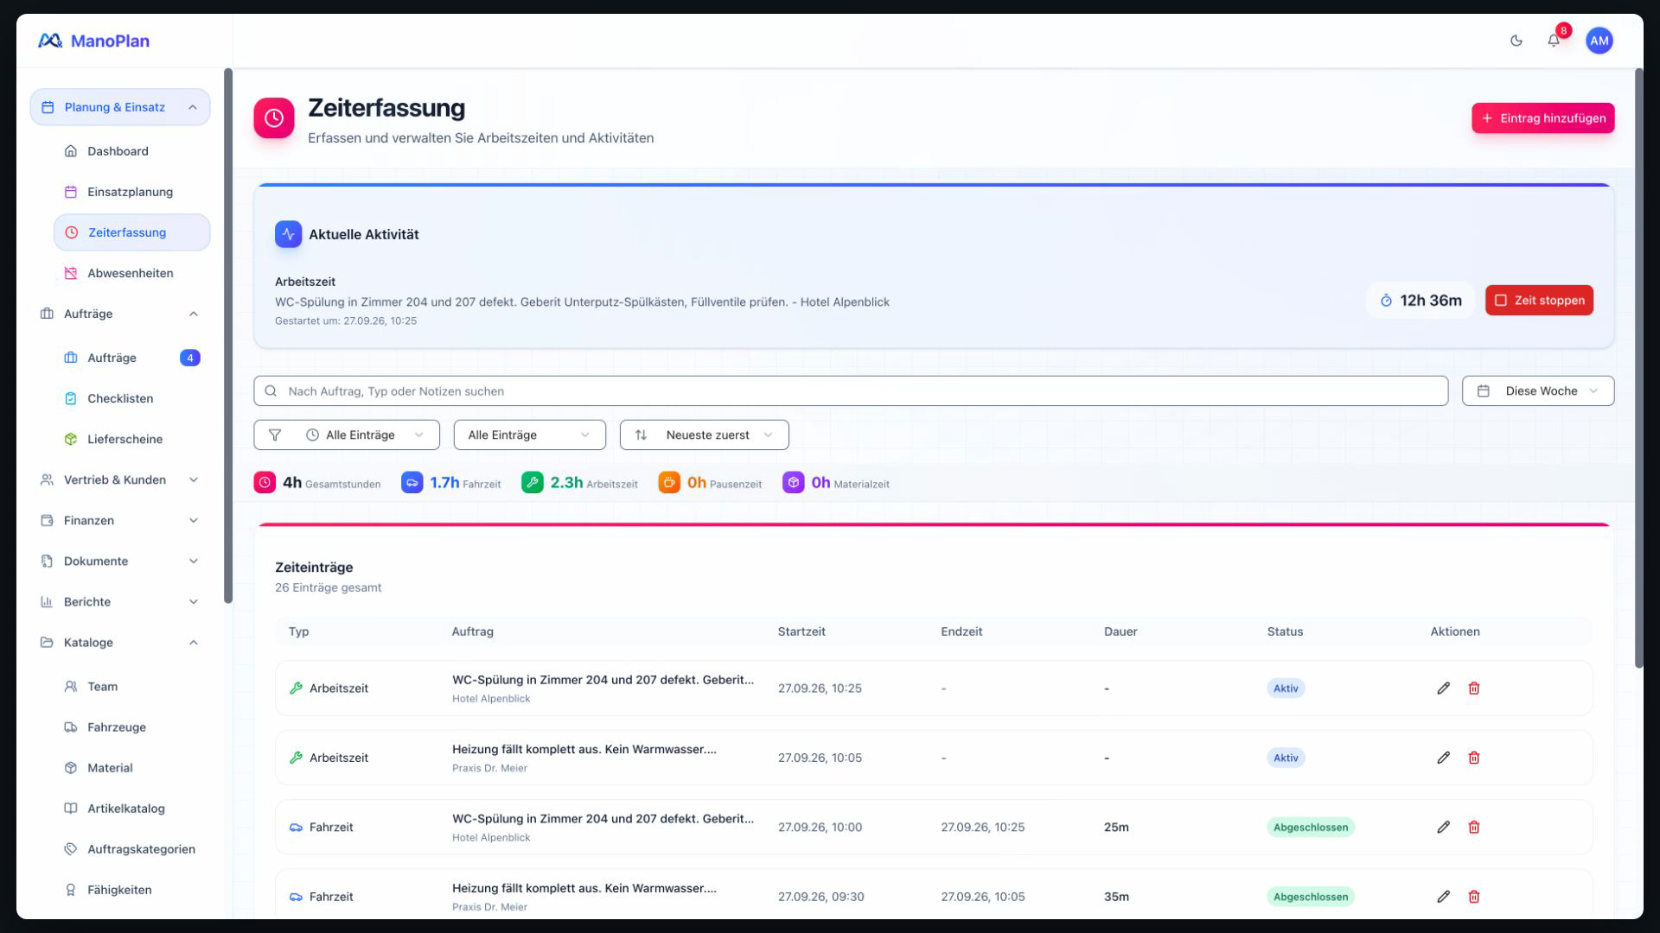Image resolution: width=1660 pixels, height=933 pixels.
Task: Click the Lieferscheine cube icon
Action: pyautogui.click(x=71, y=439)
